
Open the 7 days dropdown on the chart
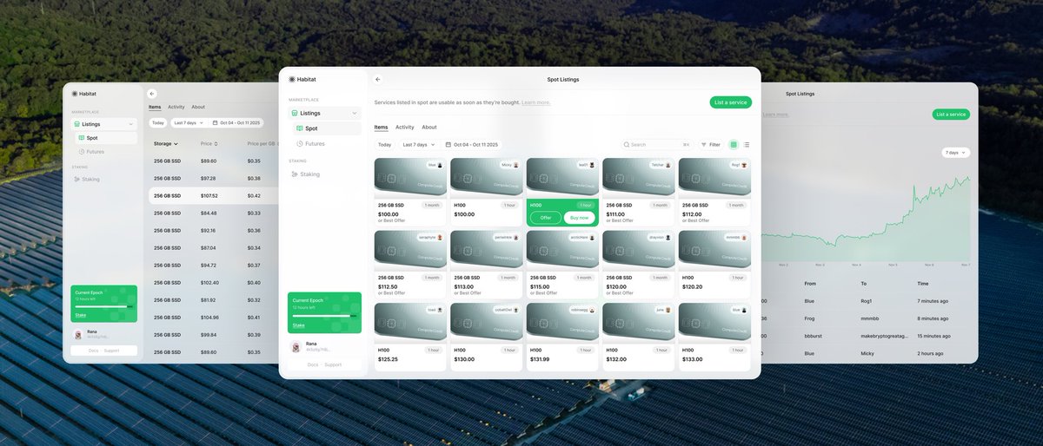tap(955, 153)
